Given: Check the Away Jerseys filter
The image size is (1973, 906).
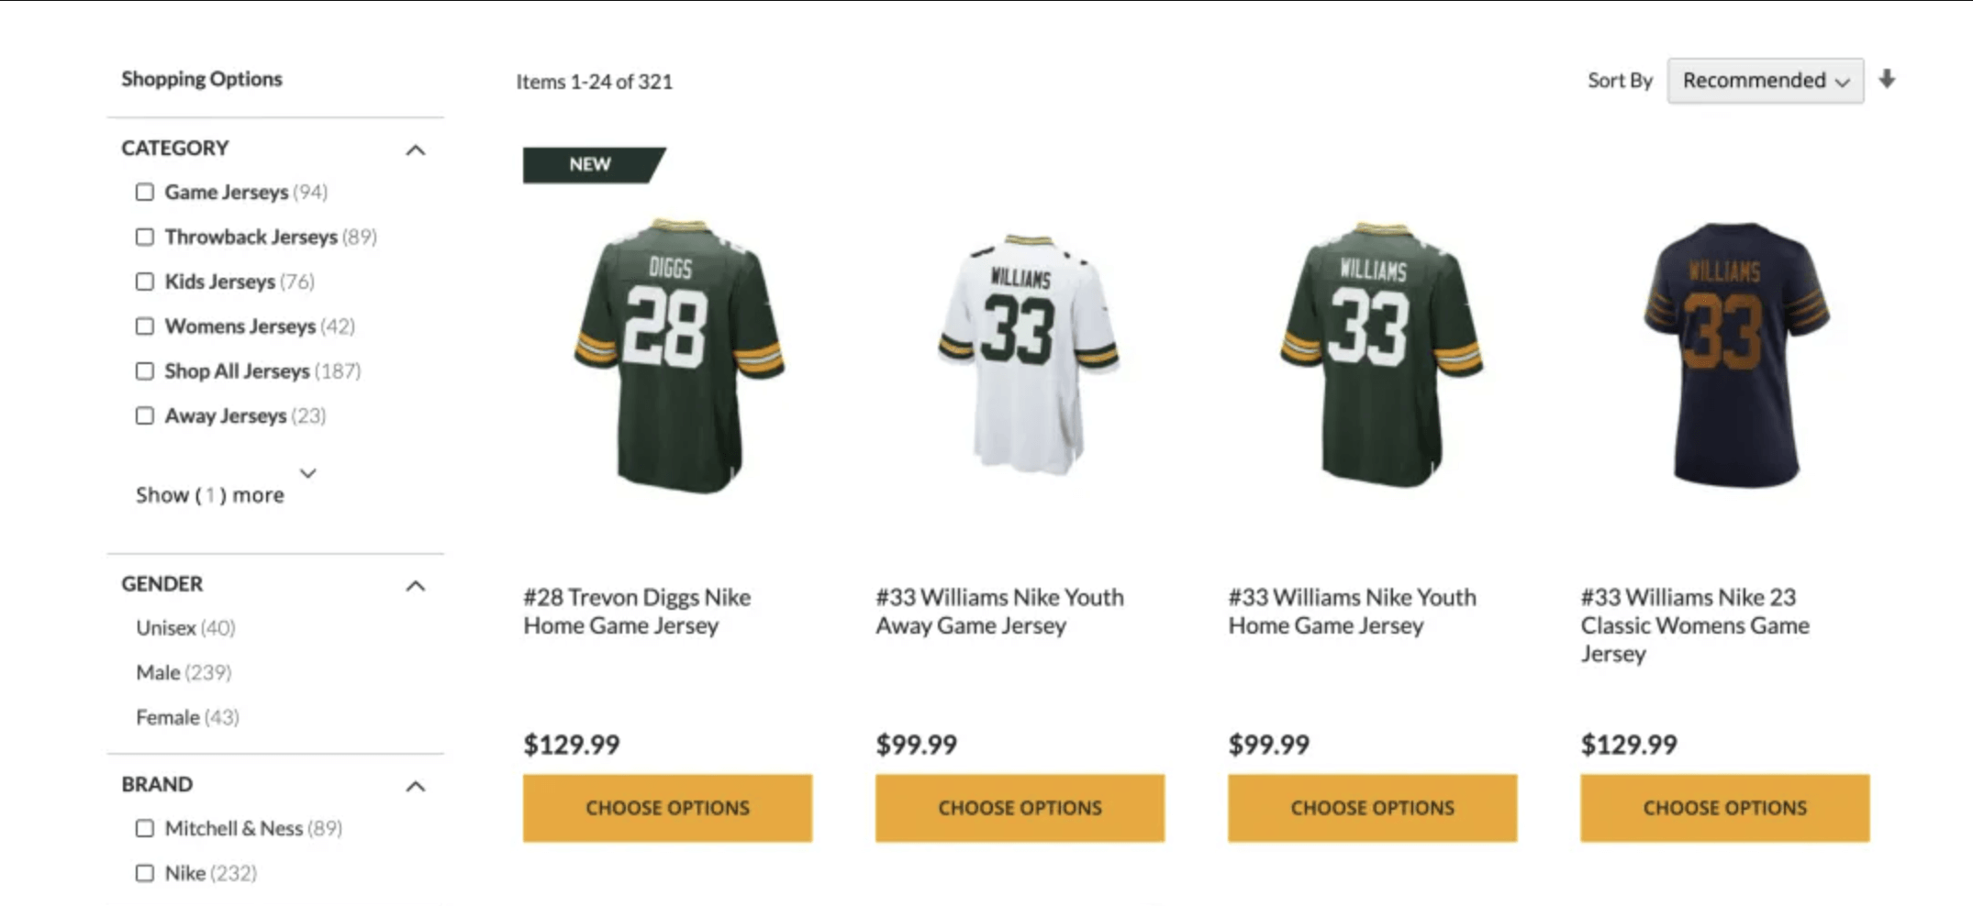Looking at the screenshot, I should click(x=145, y=416).
